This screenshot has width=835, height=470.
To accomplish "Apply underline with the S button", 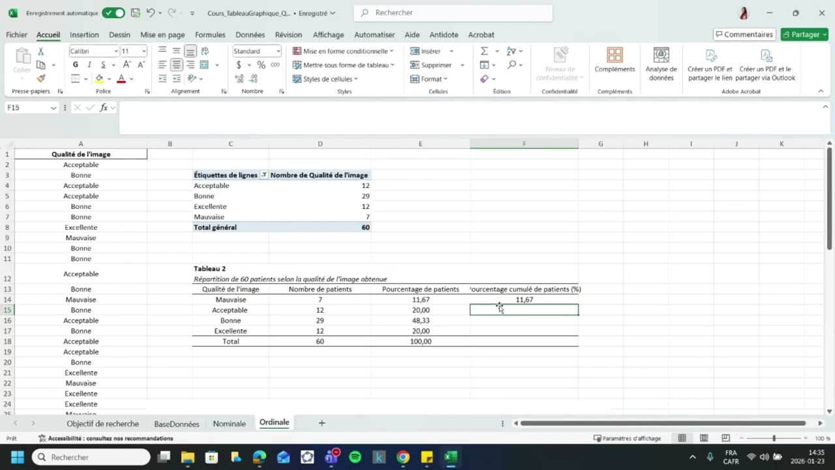I will pyautogui.click(x=103, y=65).
